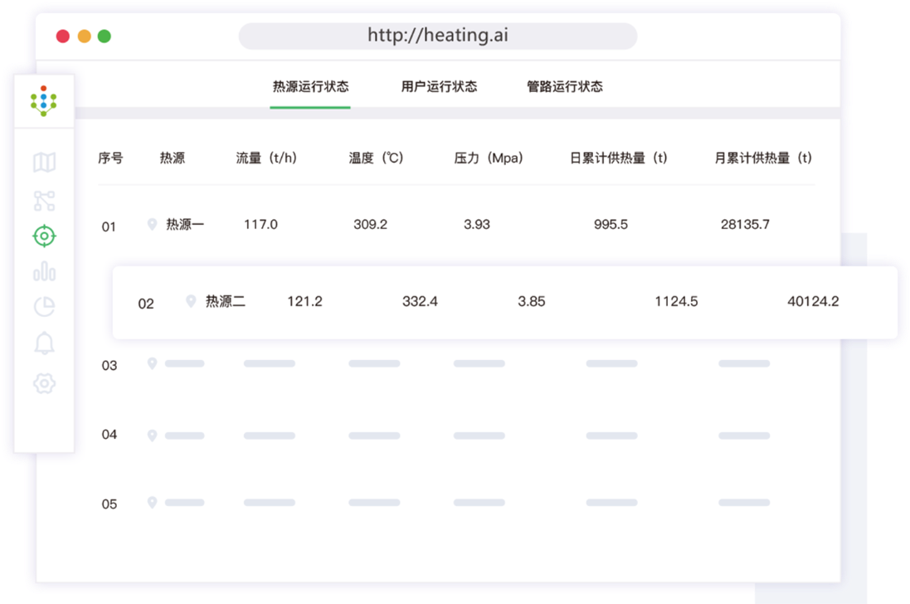The width and height of the screenshot is (910, 604).
Task: Select the network topology sidebar icon
Action: 44,200
